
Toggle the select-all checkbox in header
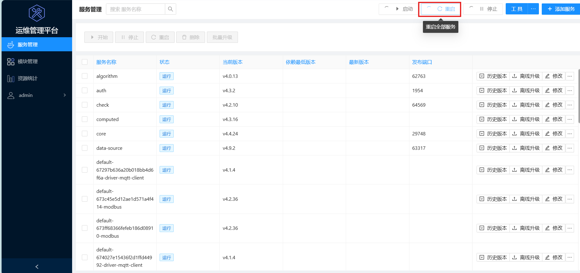[85, 62]
